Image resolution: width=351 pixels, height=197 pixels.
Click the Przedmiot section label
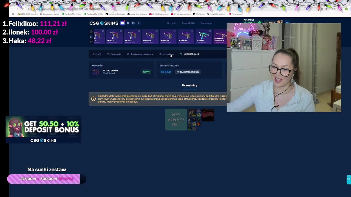(x=97, y=66)
